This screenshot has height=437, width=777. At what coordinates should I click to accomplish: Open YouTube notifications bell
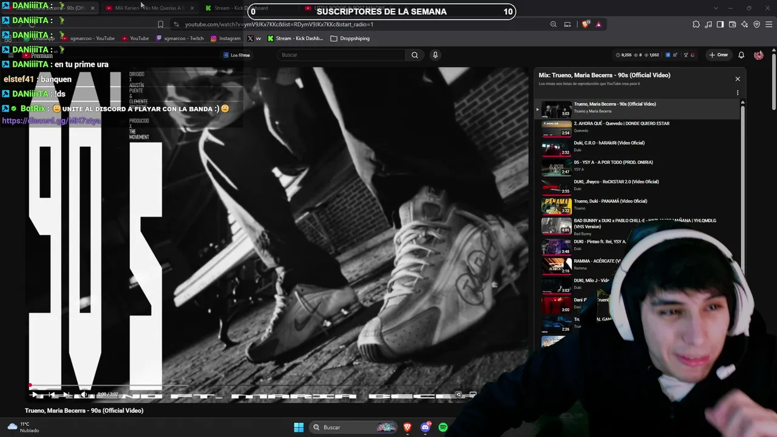tap(741, 55)
